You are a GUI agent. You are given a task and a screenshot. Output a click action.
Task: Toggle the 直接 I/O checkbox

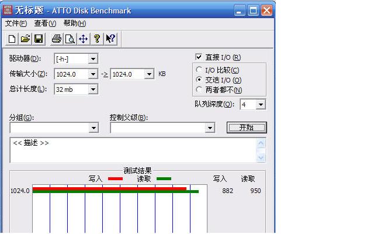[x=199, y=57]
